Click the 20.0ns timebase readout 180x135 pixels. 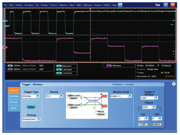tap(140, 66)
